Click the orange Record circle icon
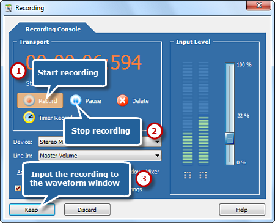The width and height of the screenshot is (275, 223). point(29,100)
